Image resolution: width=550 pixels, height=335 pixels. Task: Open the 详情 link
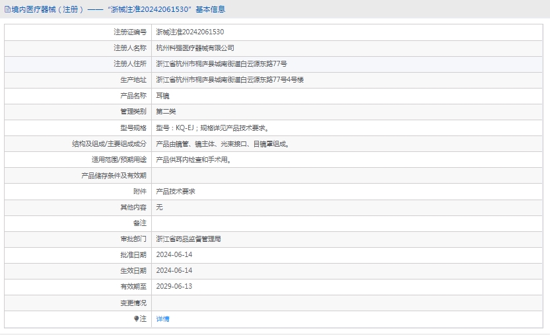(x=162, y=318)
